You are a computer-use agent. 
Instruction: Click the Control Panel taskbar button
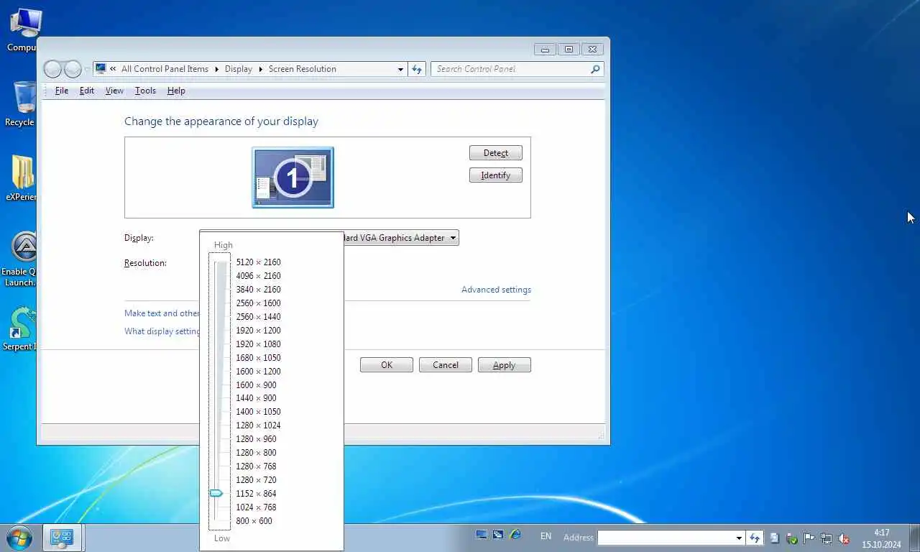pyautogui.click(x=63, y=538)
